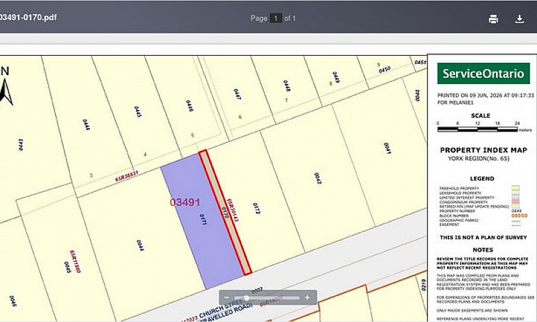Click the page number input field

(275, 18)
